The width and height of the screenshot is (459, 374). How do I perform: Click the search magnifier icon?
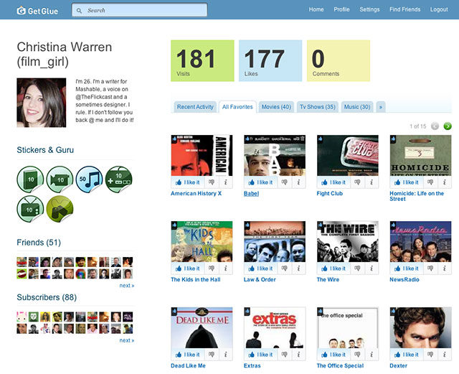click(x=79, y=11)
